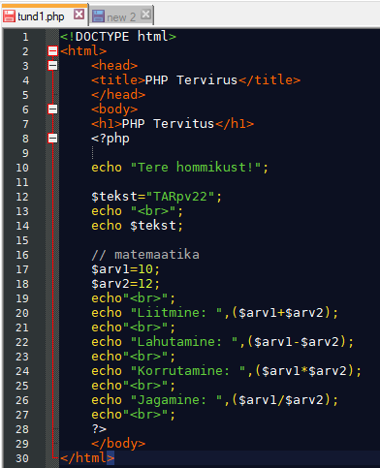Image resolution: width=380 pixels, height=468 pixels.
Task: Switch to the new 2 tab
Action: pos(121,16)
